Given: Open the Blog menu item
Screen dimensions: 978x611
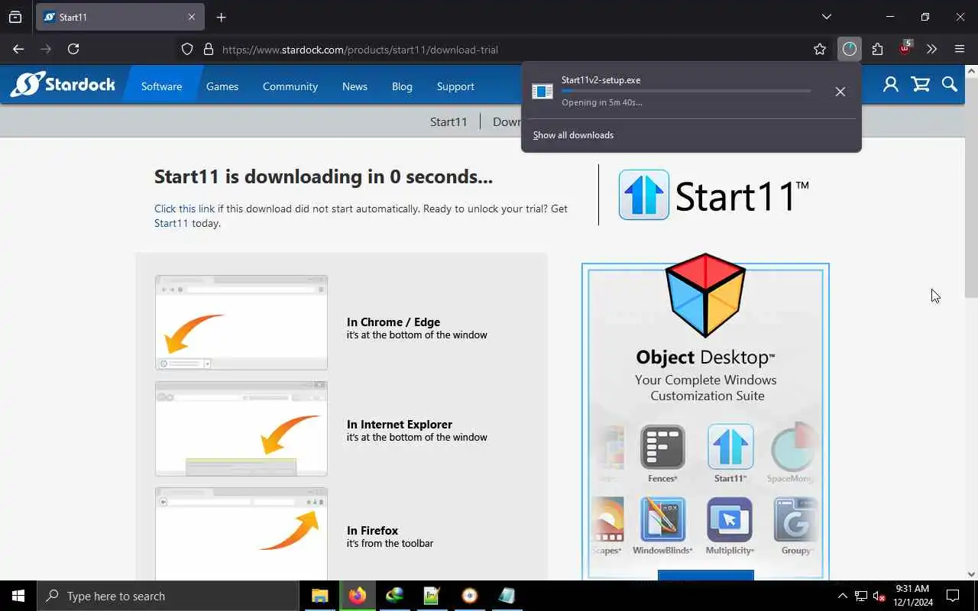Looking at the screenshot, I should tap(402, 86).
